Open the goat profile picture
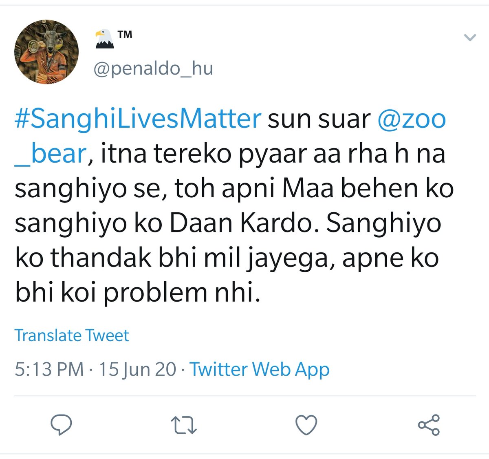 point(46,52)
